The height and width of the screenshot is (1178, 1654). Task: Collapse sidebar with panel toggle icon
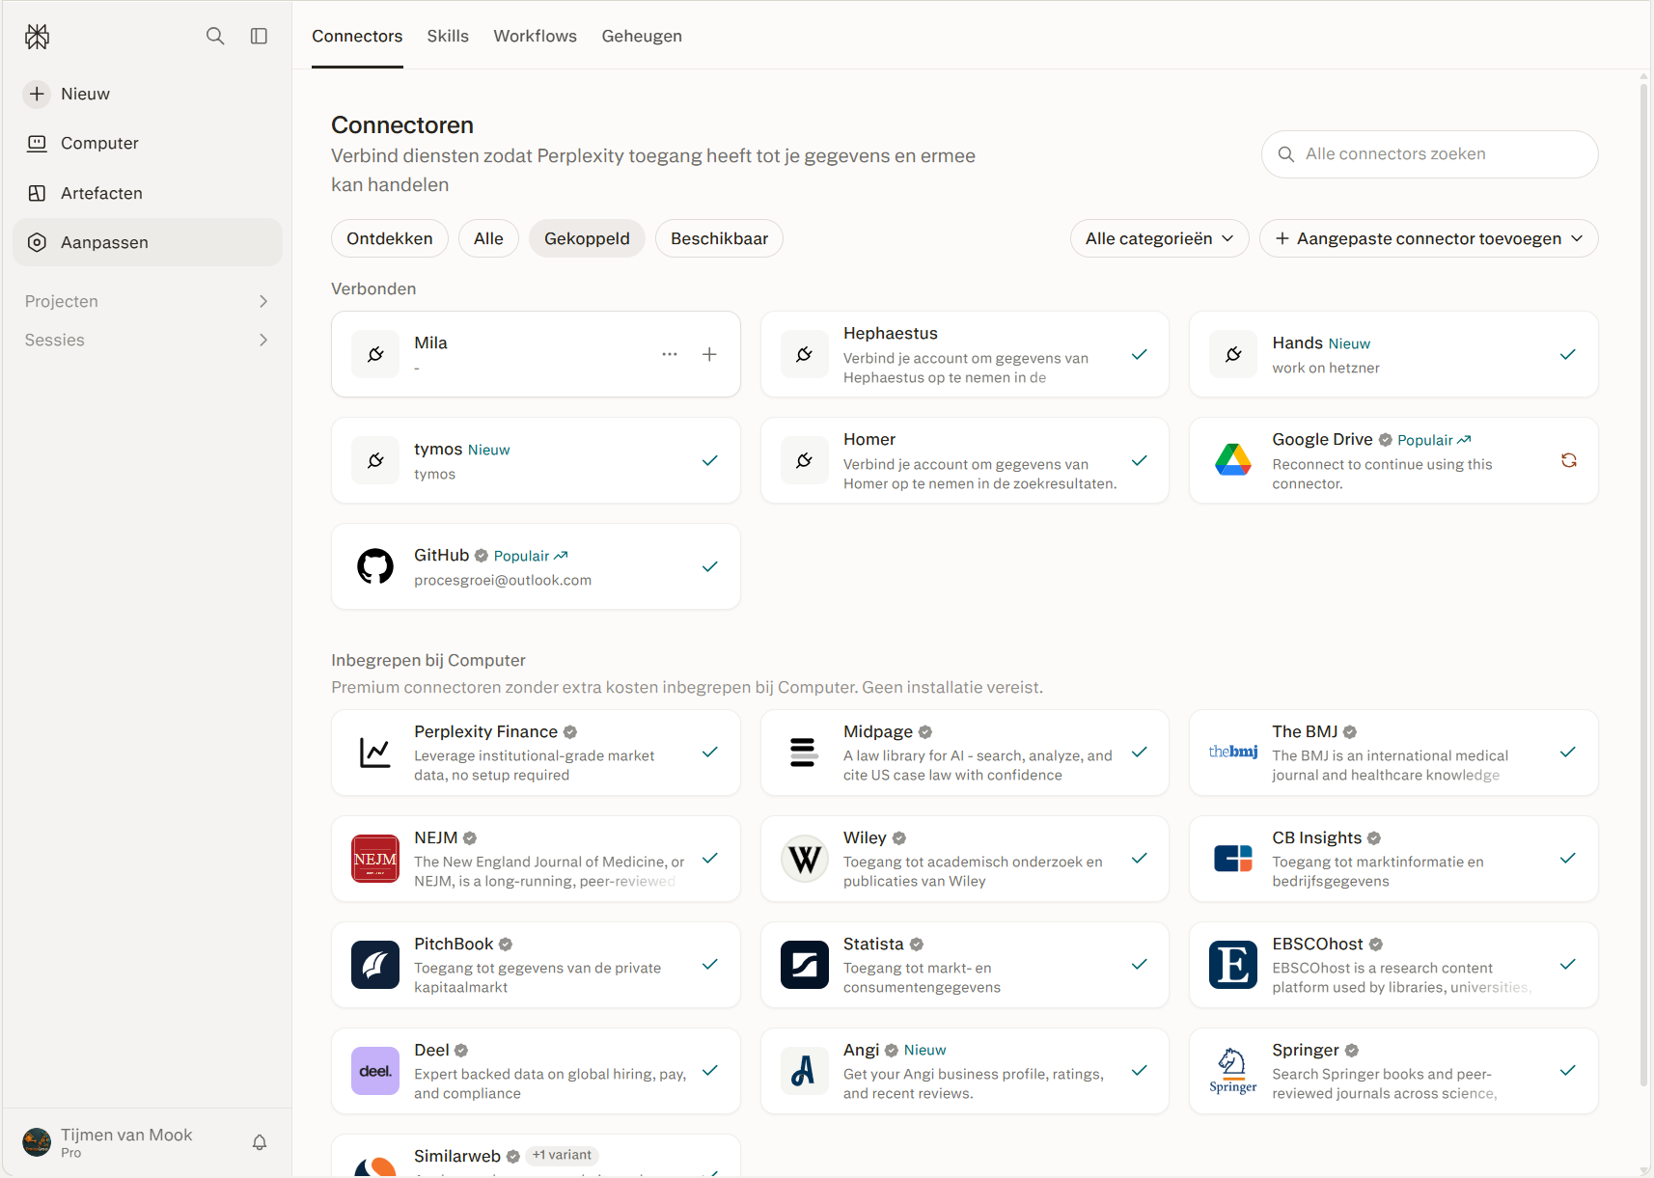259,36
